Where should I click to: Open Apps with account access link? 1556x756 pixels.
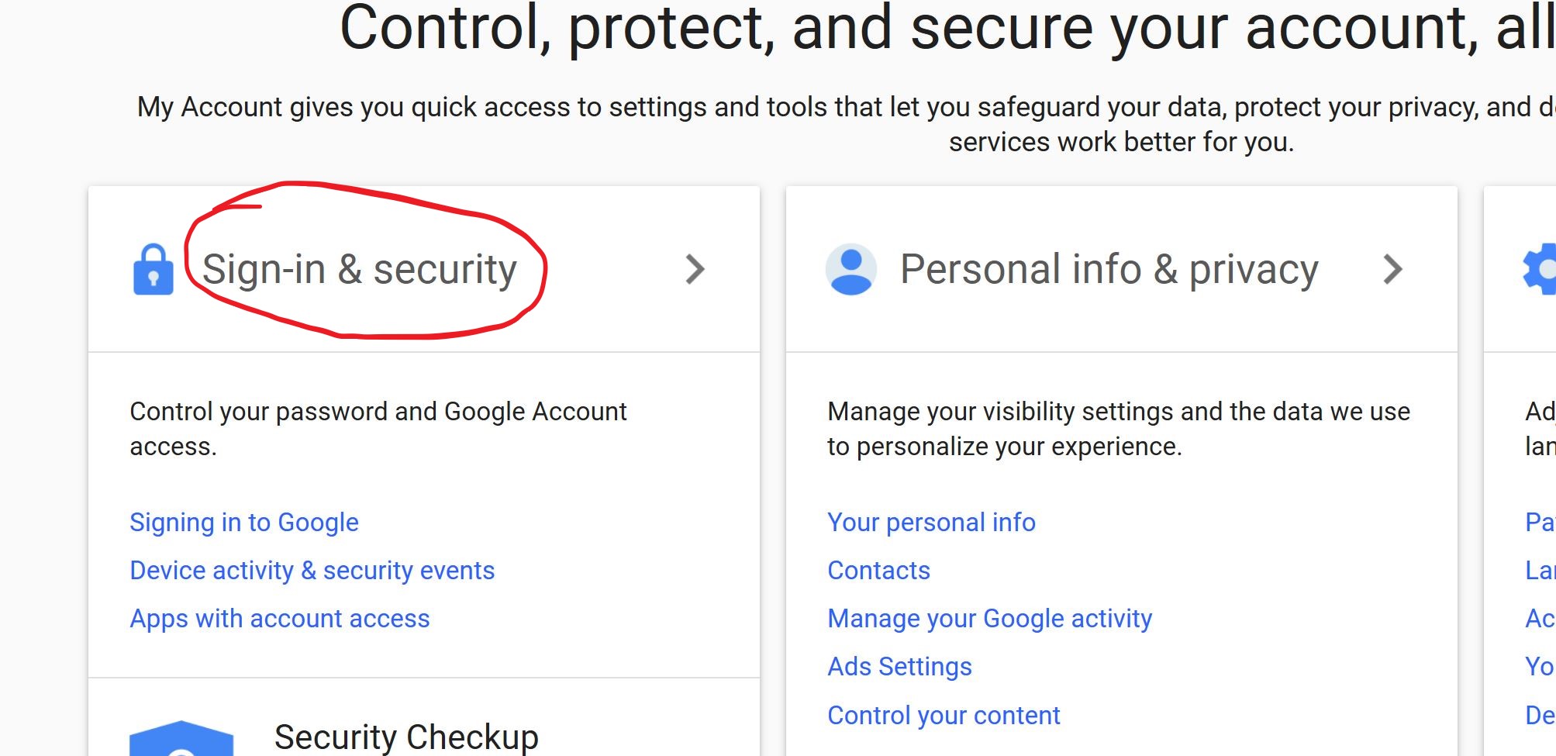coord(280,619)
